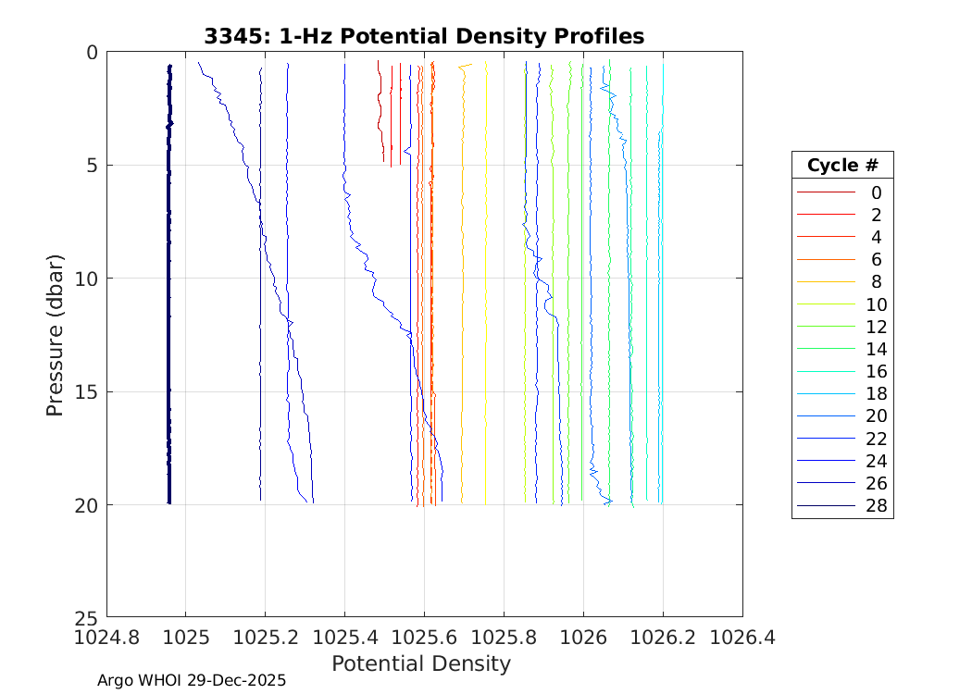Click the plot title '3345: 1-Hz Potential Density Profiles'
Screen dimensions: 972x694
(424, 36)
